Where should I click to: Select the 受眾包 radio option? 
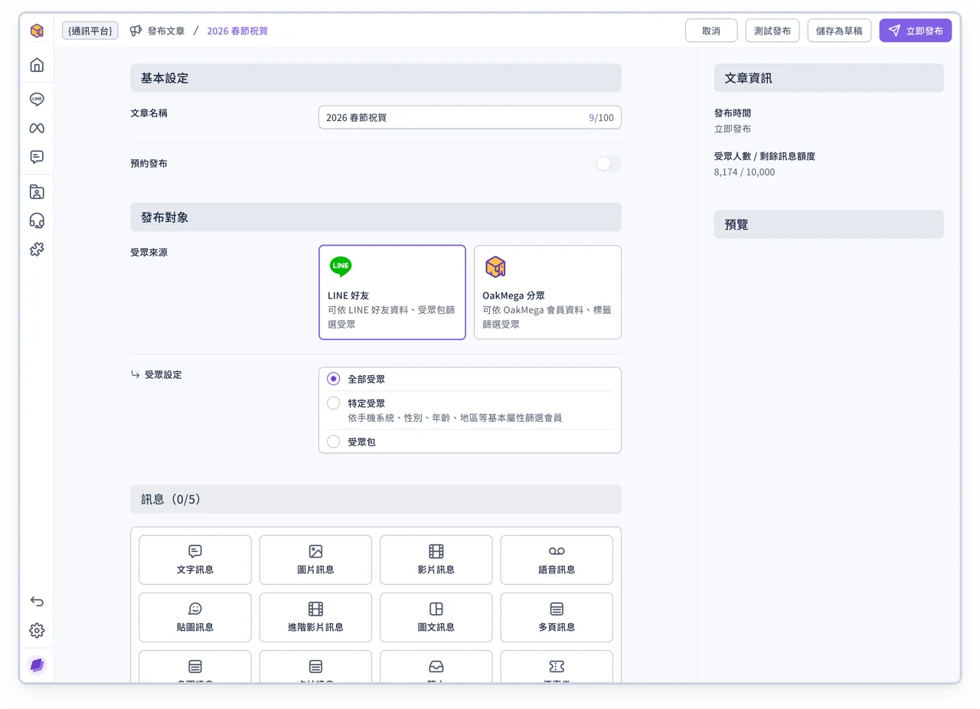333,442
